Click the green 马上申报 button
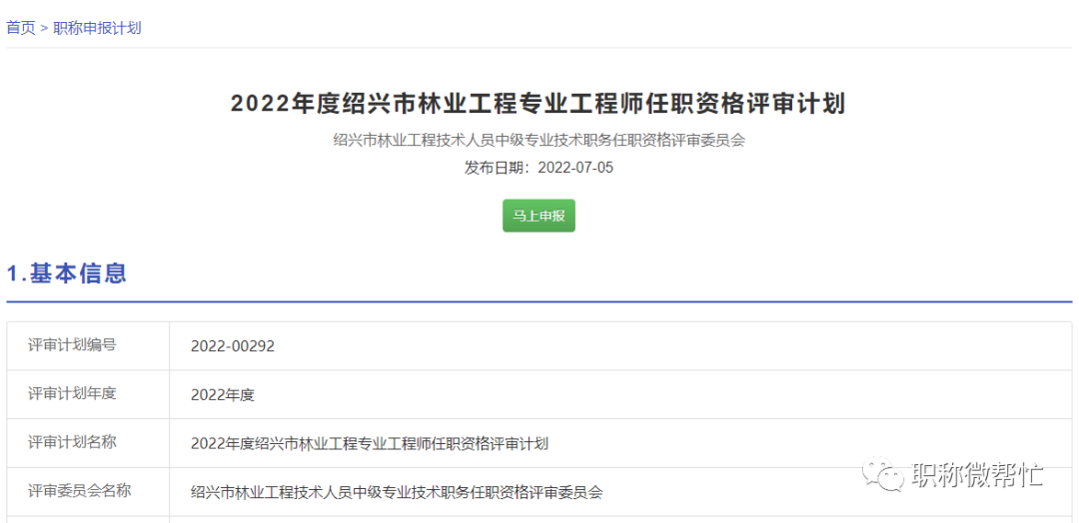The width and height of the screenshot is (1079, 523). pos(539,216)
